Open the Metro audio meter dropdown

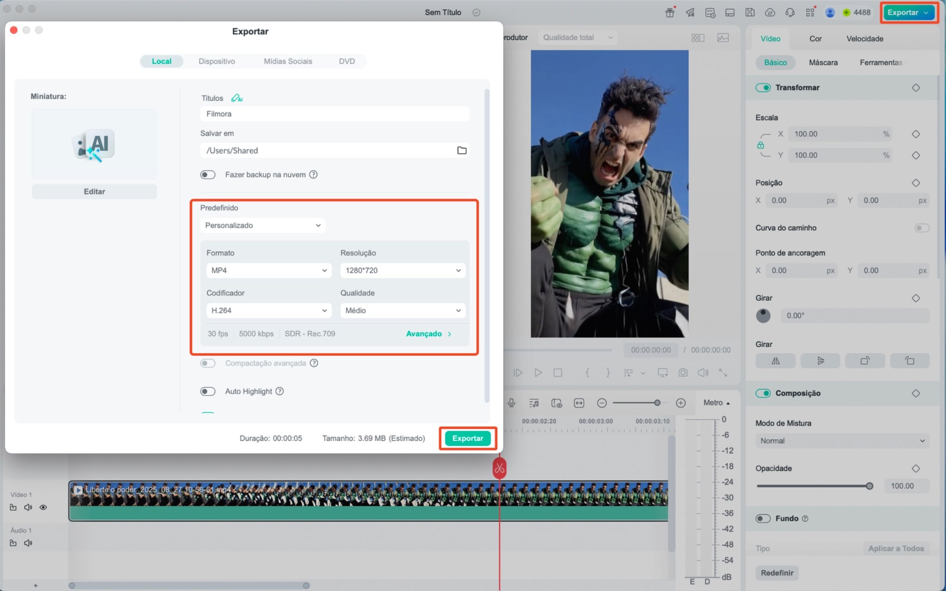(x=716, y=403)
